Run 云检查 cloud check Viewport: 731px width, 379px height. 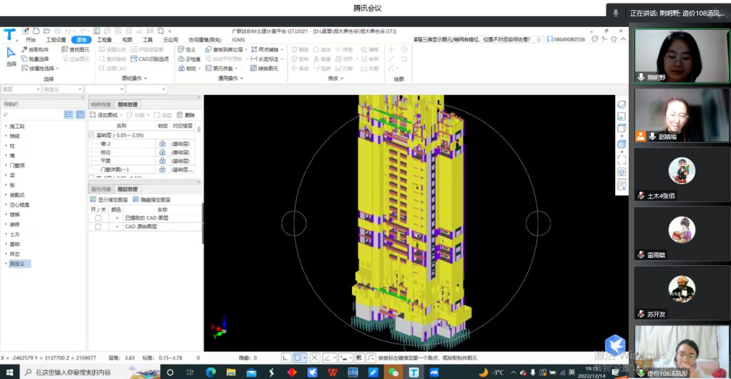(190, 59)
